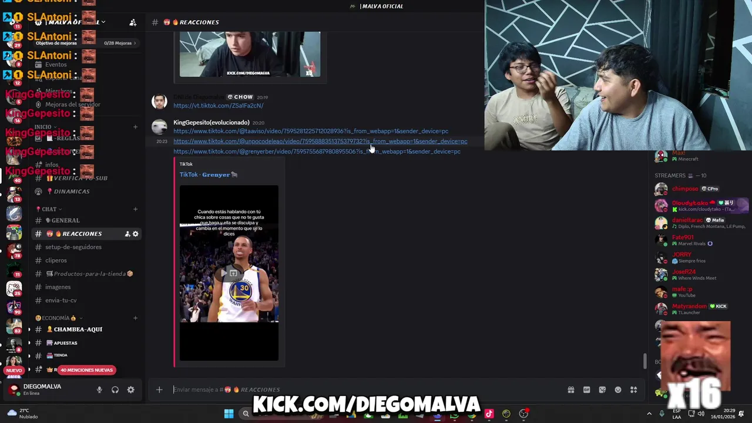Open the emoji picker
This screenshot has height=423, width=752.
(x=618, y=390)
